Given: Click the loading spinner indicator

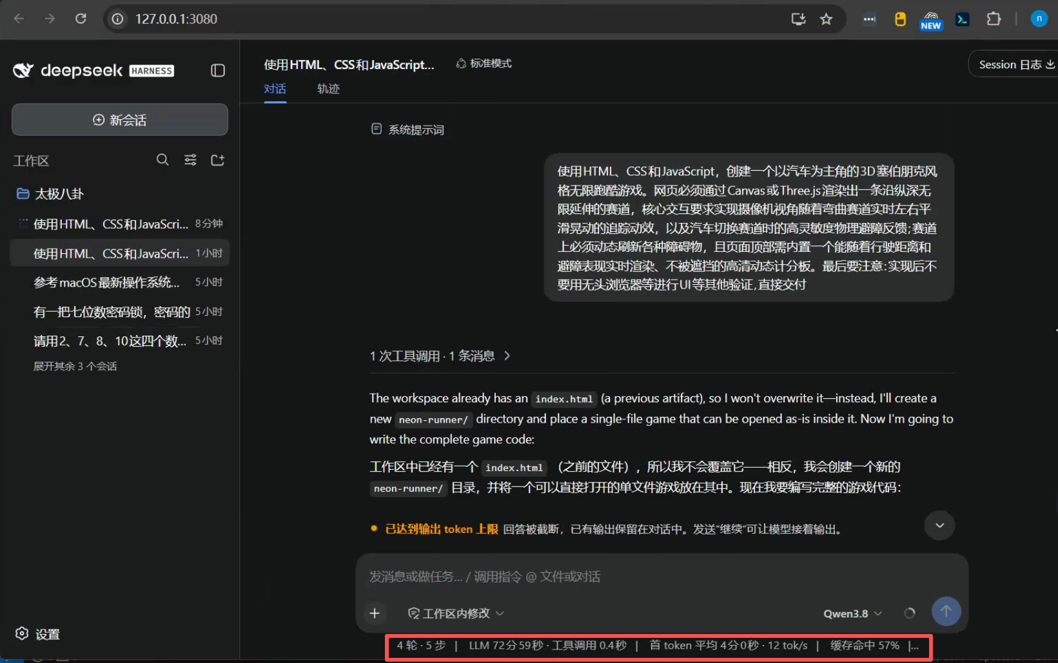Looking at the screenshot, I should coord(910,613).
